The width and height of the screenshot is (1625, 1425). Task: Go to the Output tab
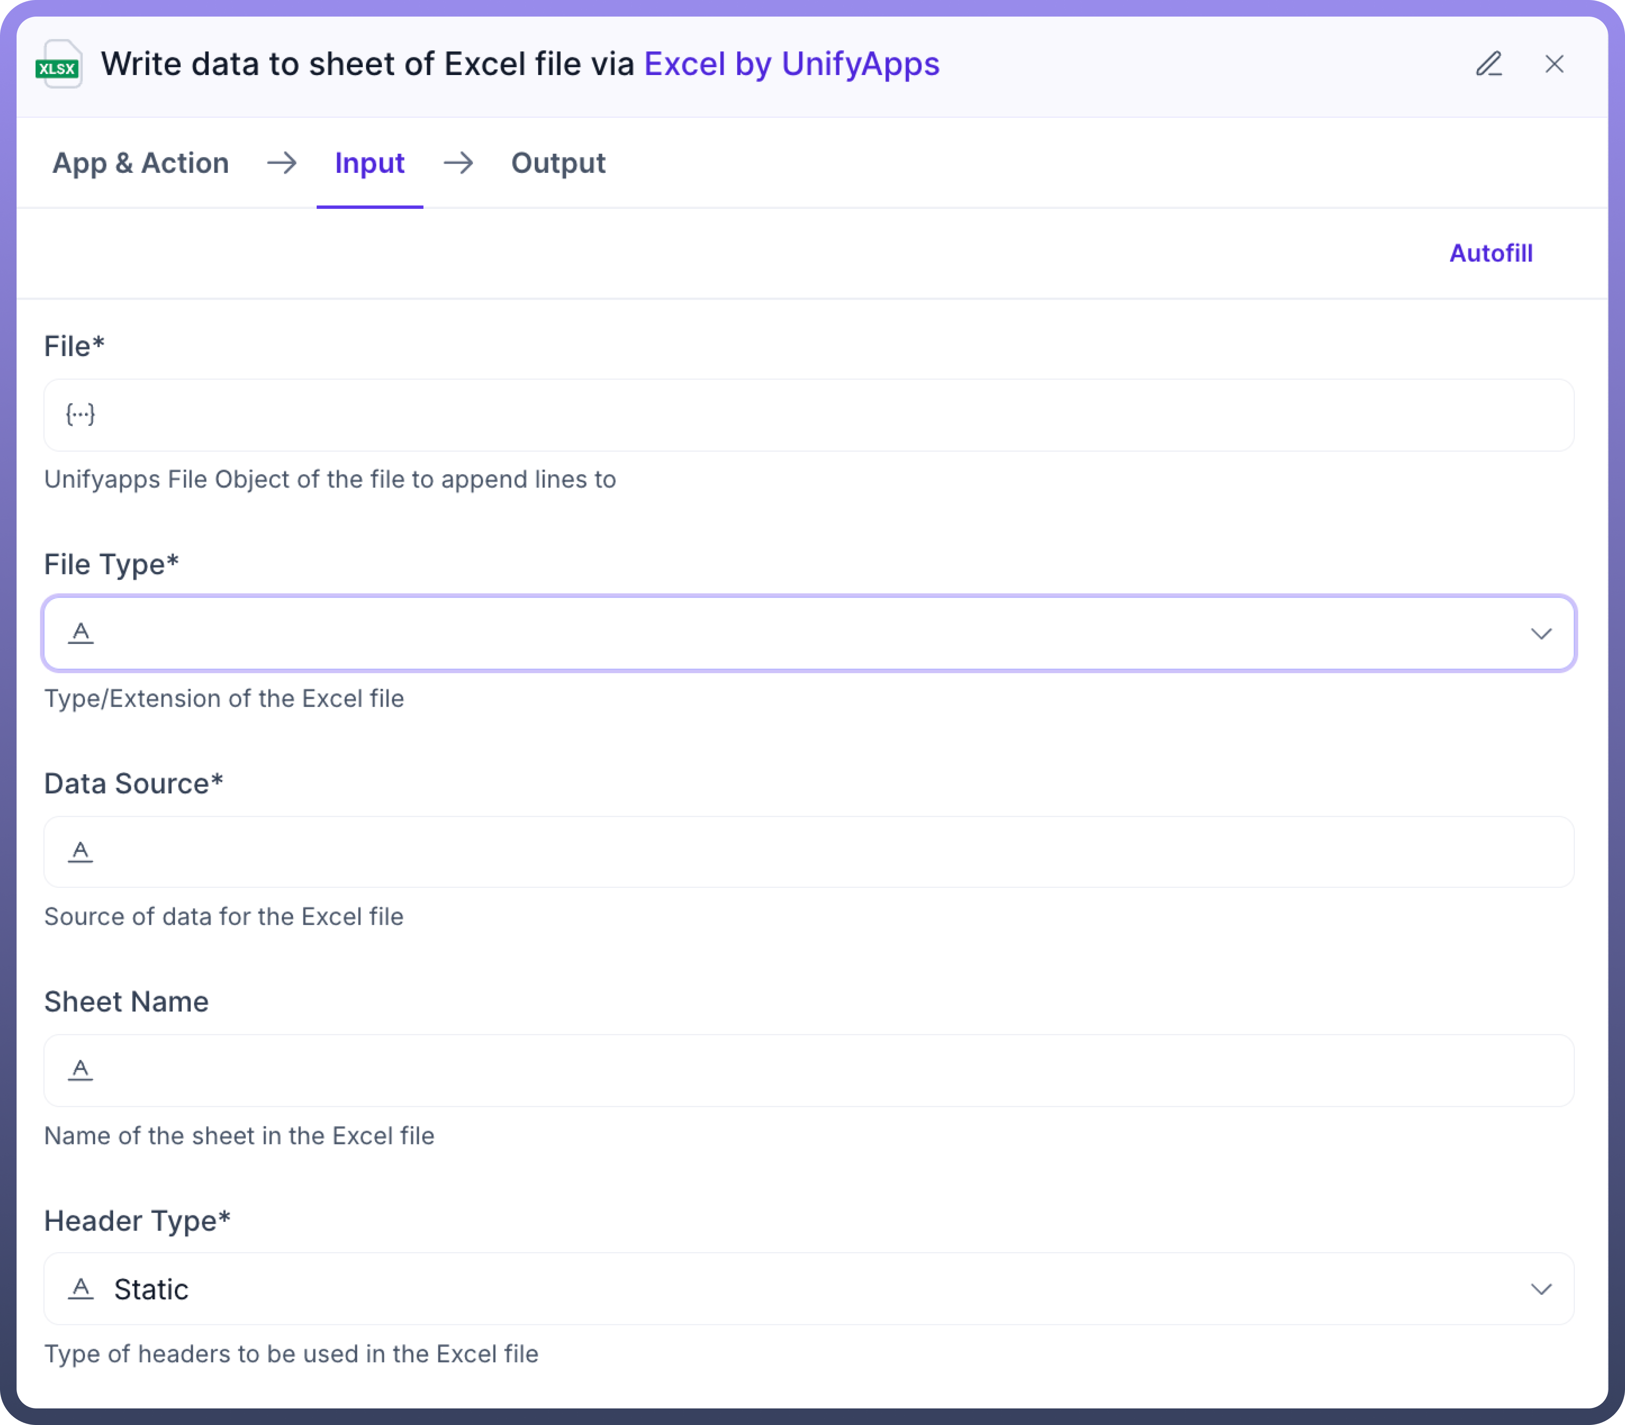pyautogui.click(x=558, y=164)
